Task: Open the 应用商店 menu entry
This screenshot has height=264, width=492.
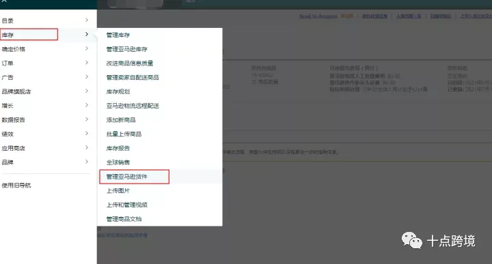Action: pyautogui.click(x=13, y=148)
